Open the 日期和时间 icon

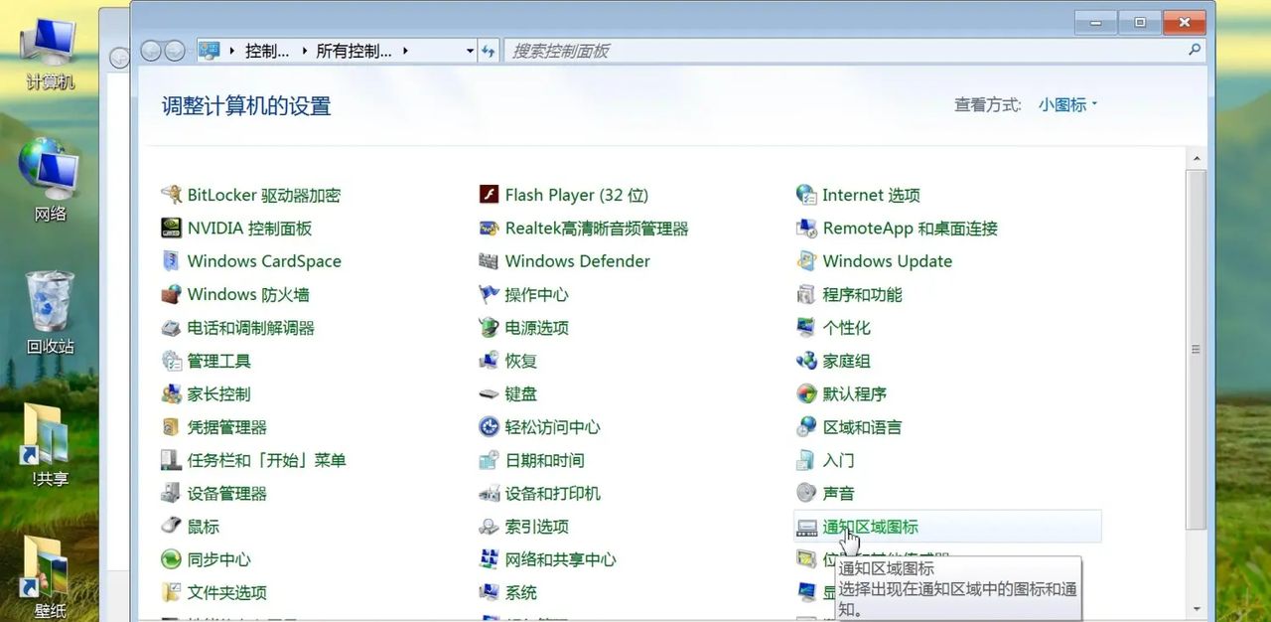(489, 460)
